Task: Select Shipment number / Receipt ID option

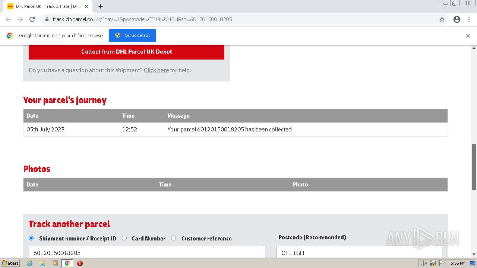Action: 31,238
